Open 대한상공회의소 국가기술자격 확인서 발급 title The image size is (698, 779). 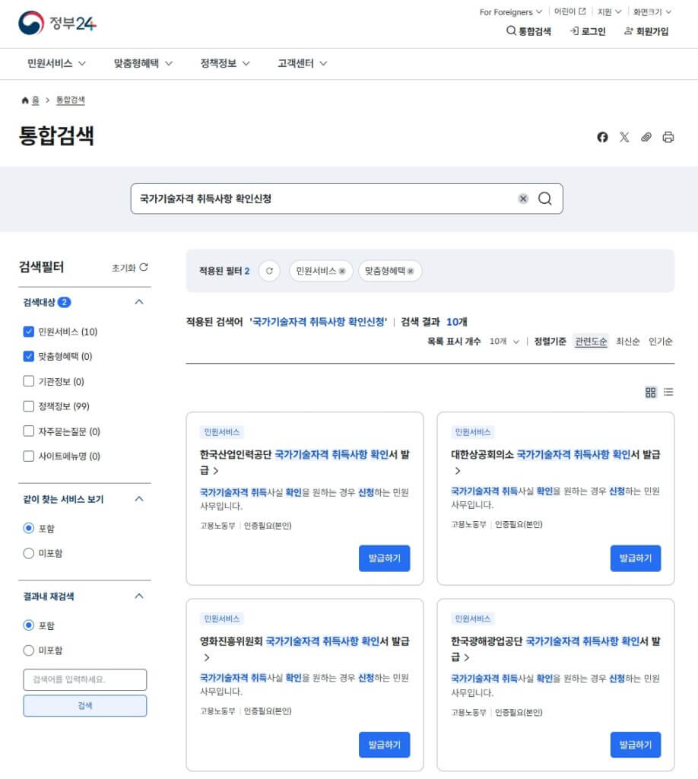coord(556,462)
